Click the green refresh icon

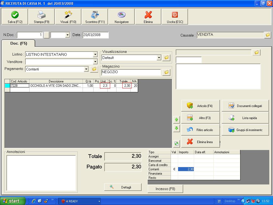point(176,143)
